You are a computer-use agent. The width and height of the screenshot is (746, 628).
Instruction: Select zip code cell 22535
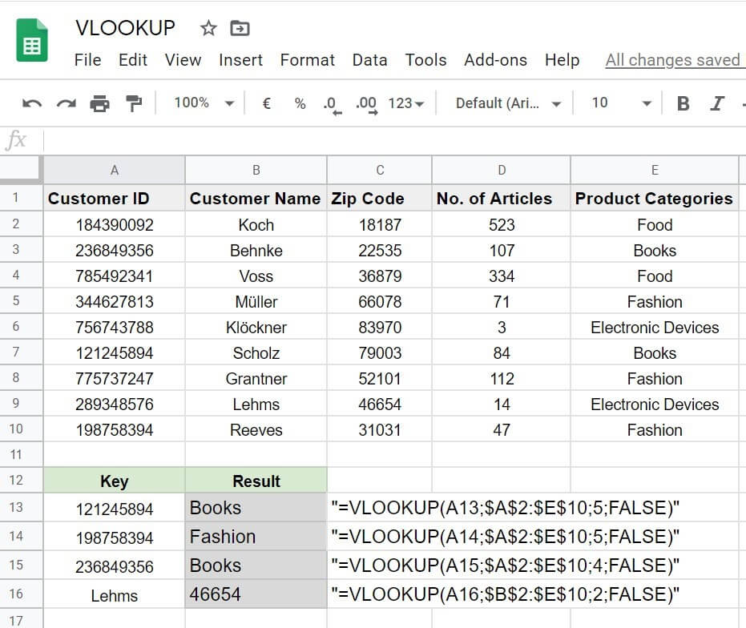coord(380,250)
